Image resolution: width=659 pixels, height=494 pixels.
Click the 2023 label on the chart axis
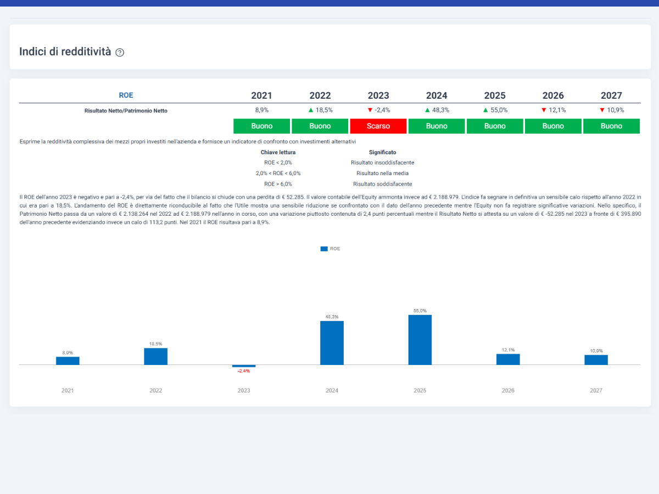(244, 391)
